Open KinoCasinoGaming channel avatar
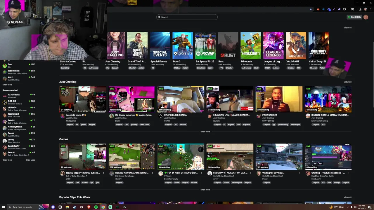Viewport: 374px width, 210px height. pyautogui.click(x=308, y=116)
